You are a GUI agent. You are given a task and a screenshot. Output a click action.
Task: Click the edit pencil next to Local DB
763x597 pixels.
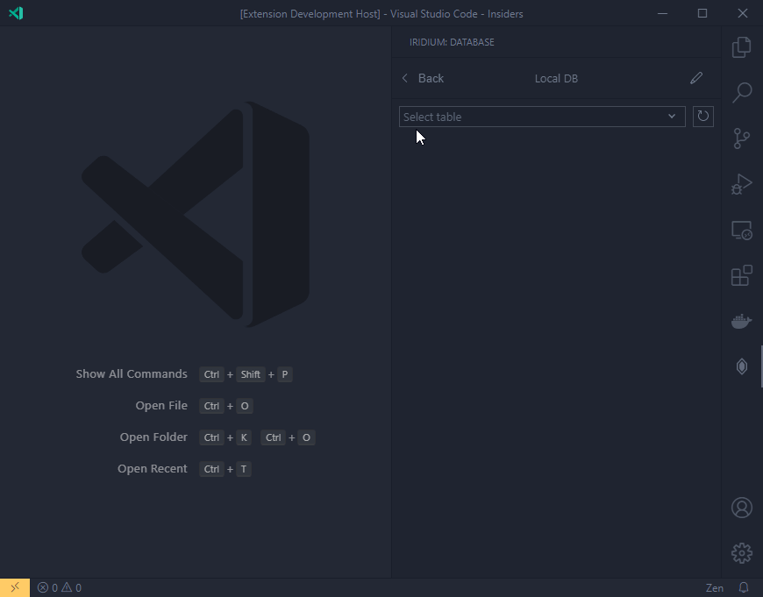click(x=696, y=78)
